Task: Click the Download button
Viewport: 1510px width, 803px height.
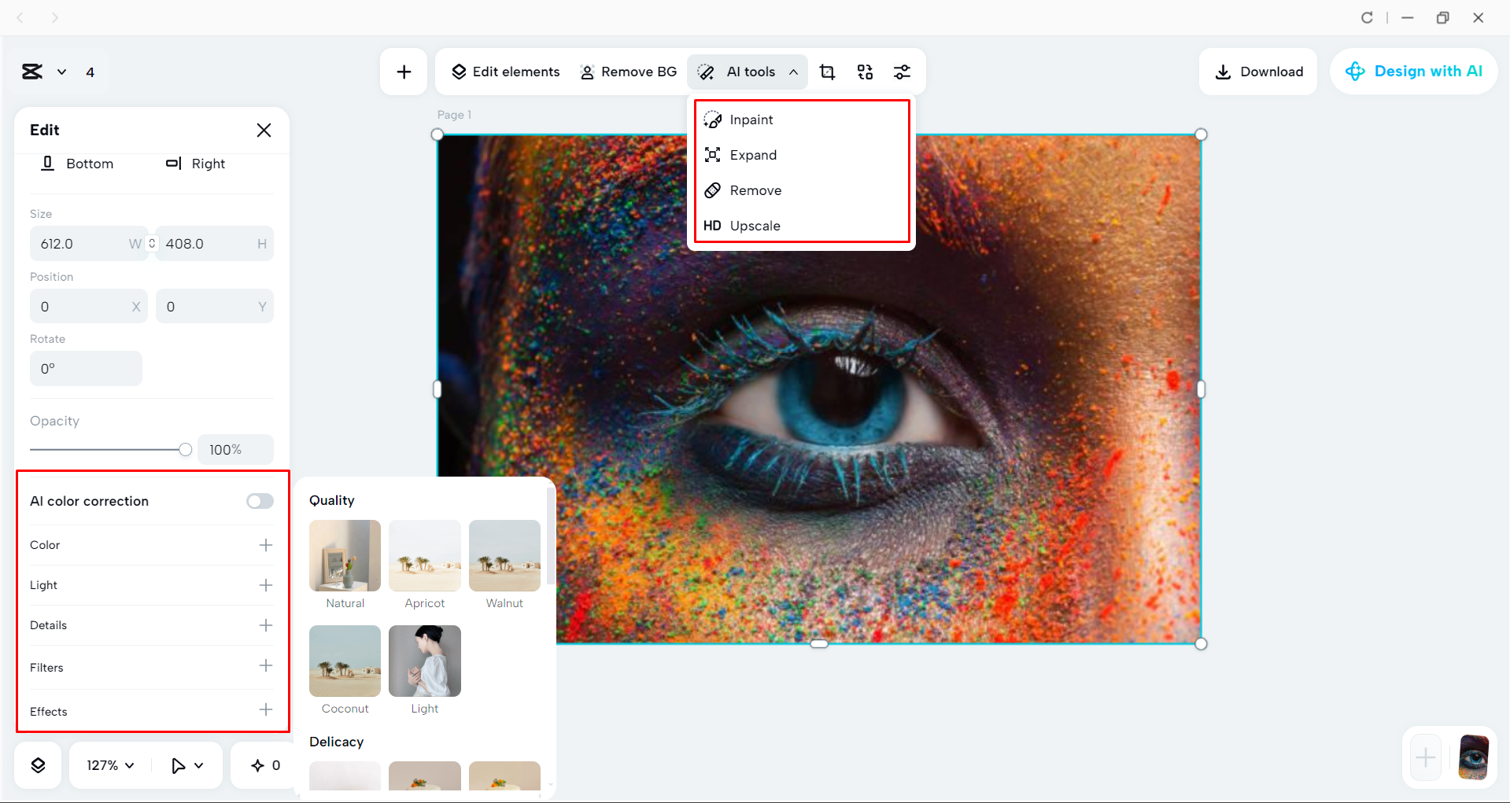Action: click(1258, 72)
